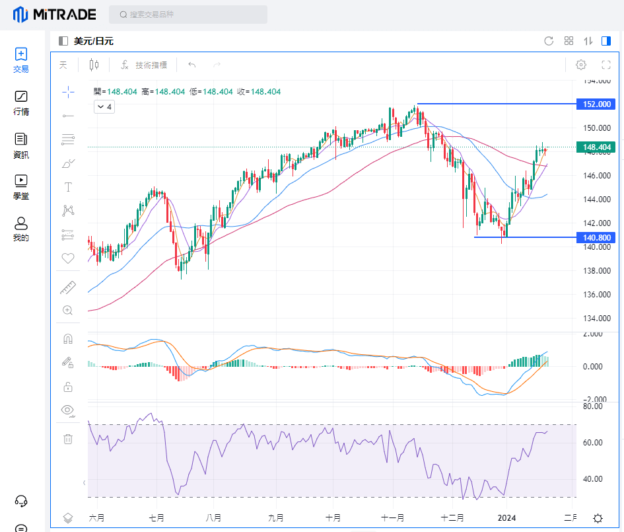Pick the ruler measure tool
This screenshot has width=624, height=532.
pos(68,287)
